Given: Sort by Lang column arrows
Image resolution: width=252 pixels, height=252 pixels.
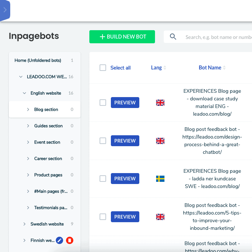Looking at the screenshot, I should [x=165, y=68].
